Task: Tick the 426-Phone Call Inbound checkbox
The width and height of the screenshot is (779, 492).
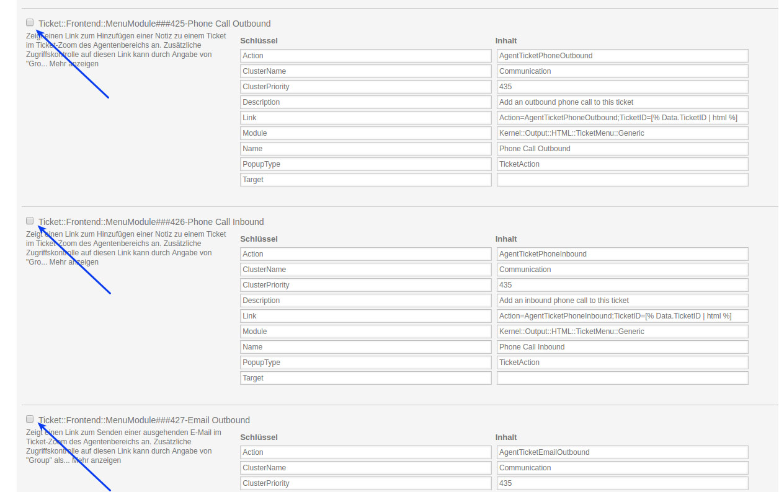Action: (30, 221)
